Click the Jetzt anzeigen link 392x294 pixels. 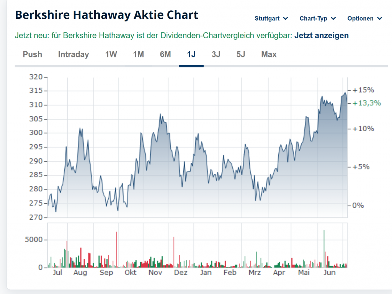click(322, 36)
